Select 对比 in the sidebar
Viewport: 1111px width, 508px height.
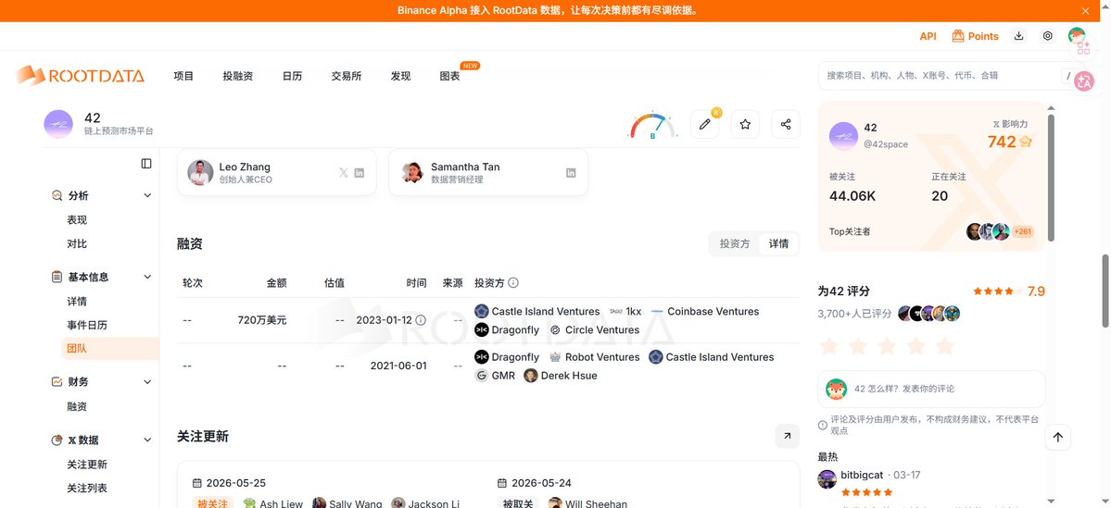[x=77, y=243]
